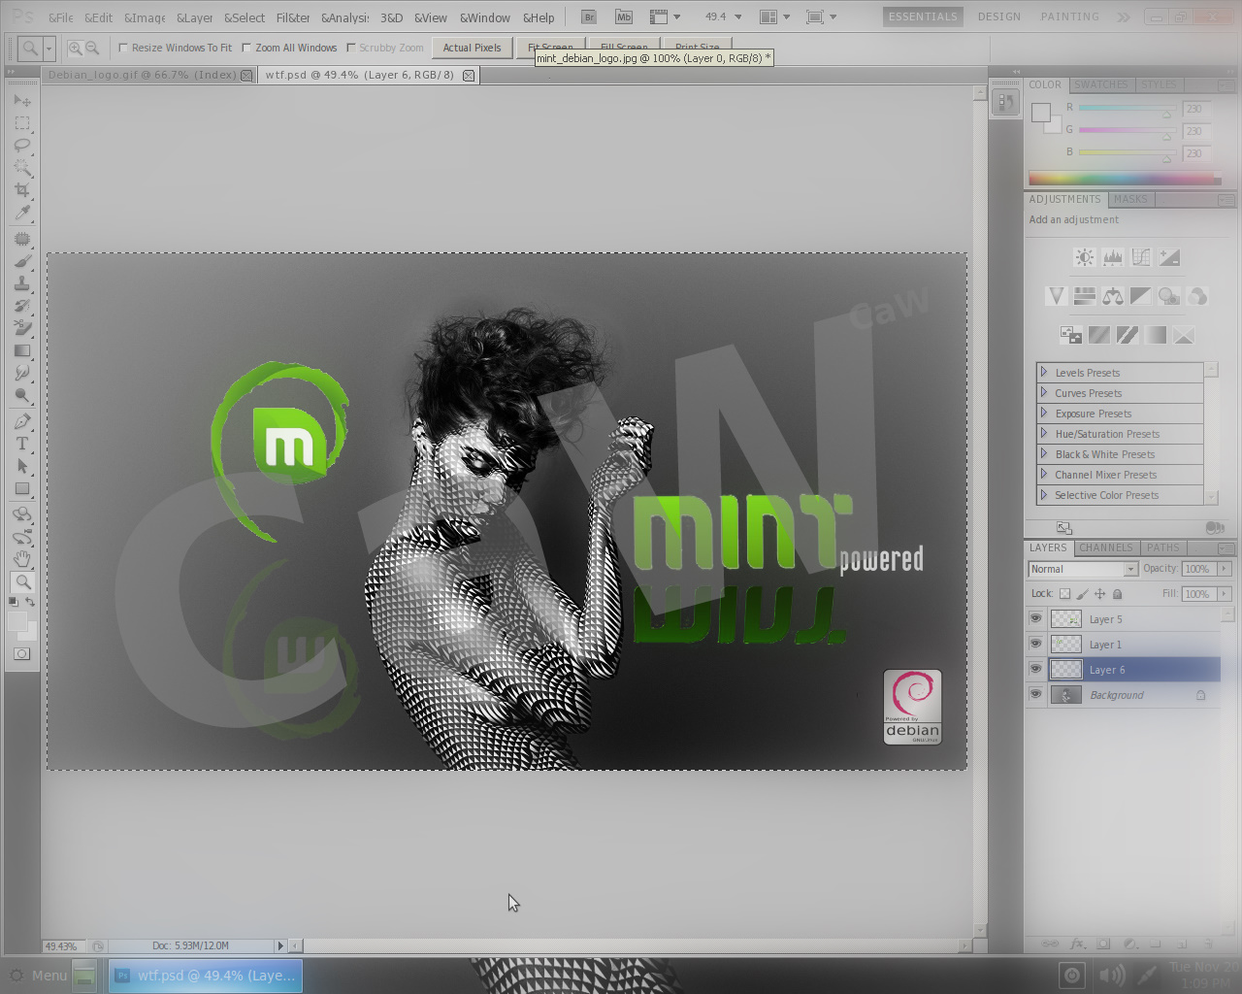Add a Curves adjustment icon
The image size is (1242, 994).
(1141, 257)
